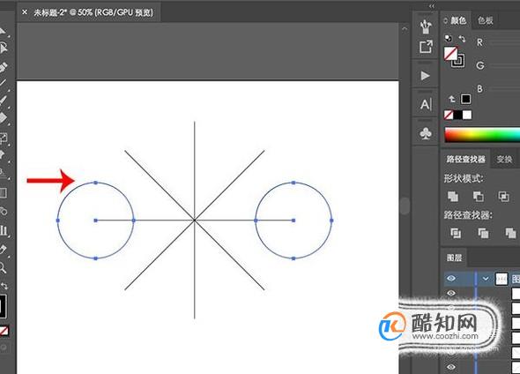Apply the Unite shape mode

point(453,197)
